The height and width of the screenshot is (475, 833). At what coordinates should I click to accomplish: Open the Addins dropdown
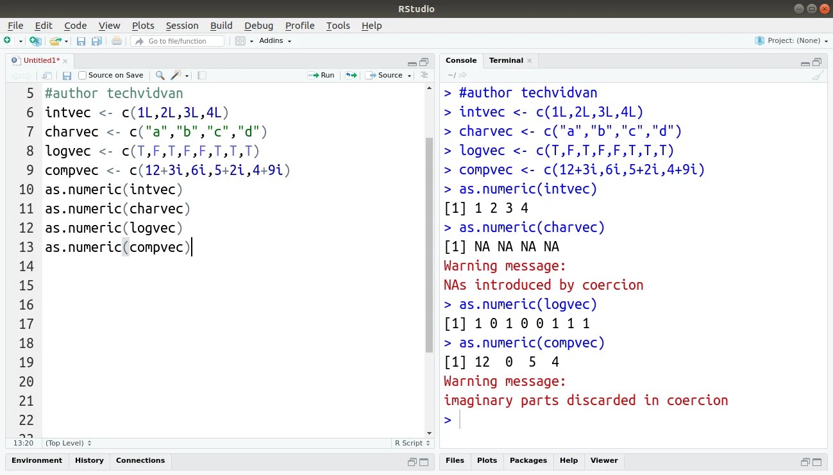point(275,41)
